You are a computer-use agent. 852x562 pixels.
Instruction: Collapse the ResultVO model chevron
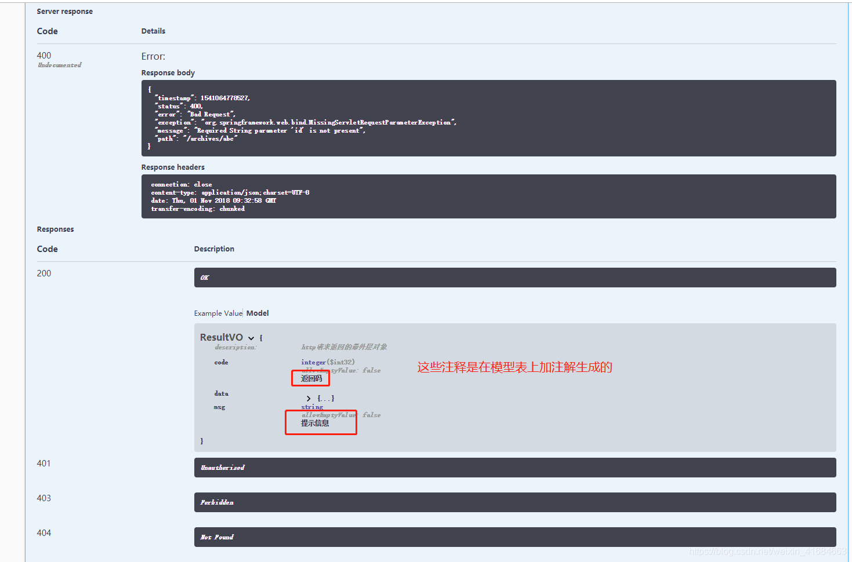(251, 338)
